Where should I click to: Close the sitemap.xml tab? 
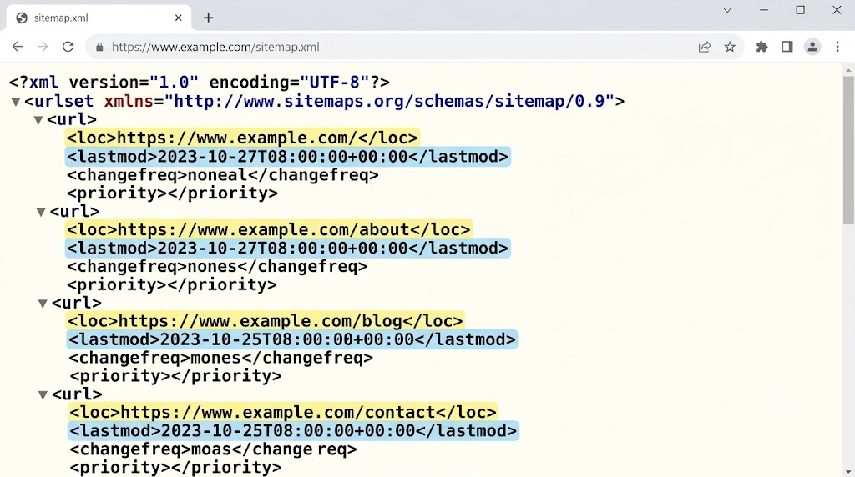tap(179, 18)
